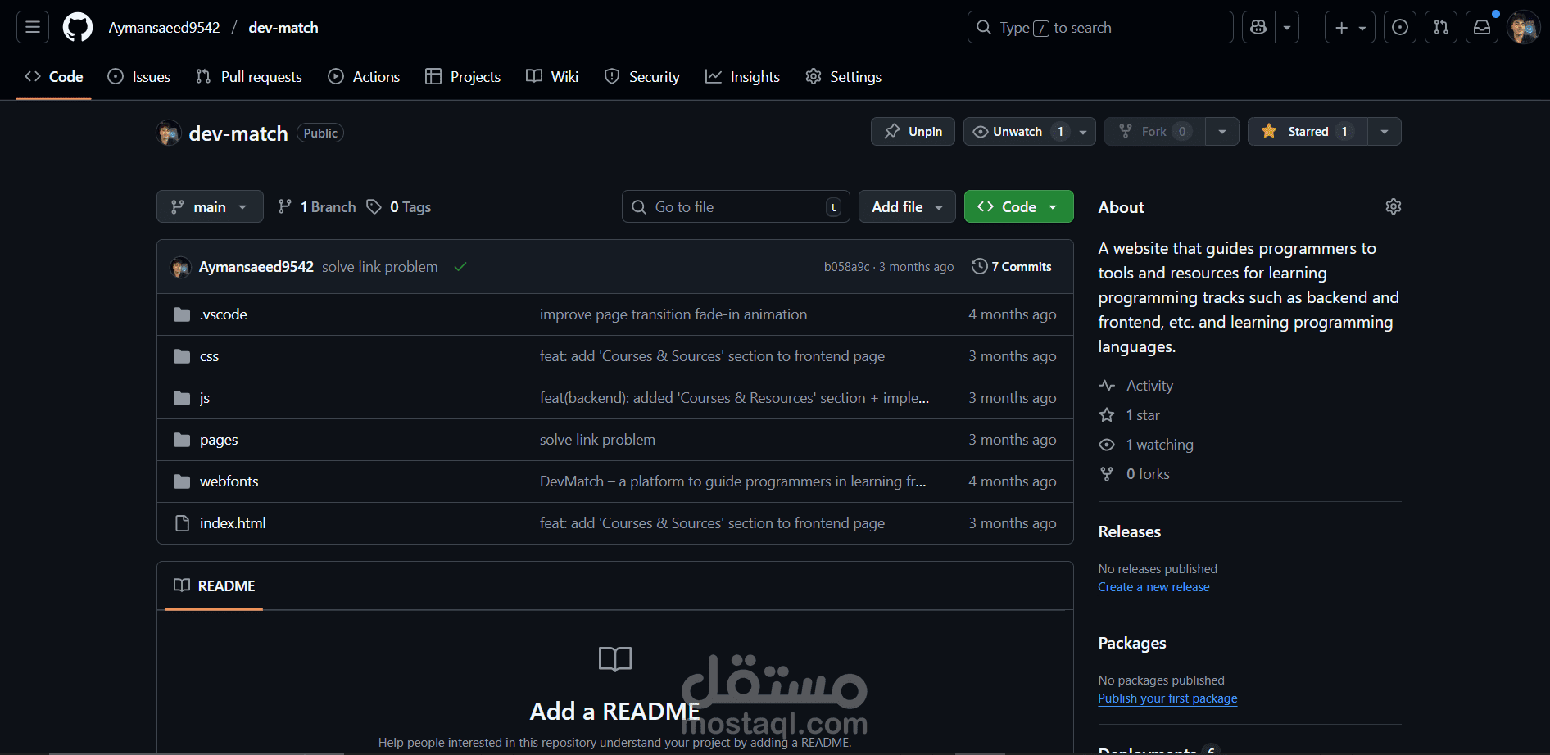Open the repository Settings tab
Screen dimensions: 1550x755
844,76
